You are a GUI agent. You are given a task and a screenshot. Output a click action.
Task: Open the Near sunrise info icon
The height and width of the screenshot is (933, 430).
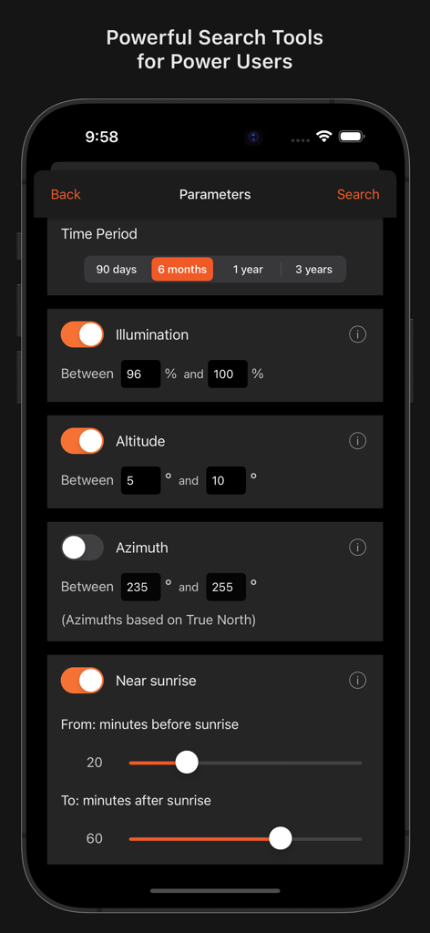357,680
